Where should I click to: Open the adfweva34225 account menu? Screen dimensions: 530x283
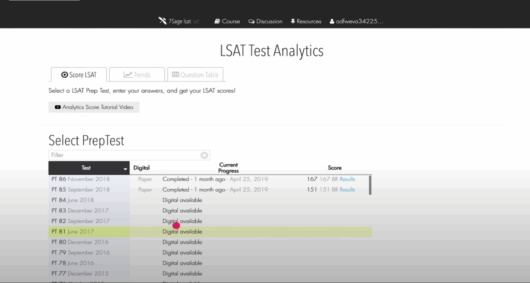(357, 21)
